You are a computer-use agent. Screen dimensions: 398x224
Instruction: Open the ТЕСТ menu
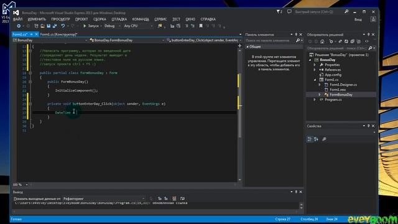[x=176, y=19]
